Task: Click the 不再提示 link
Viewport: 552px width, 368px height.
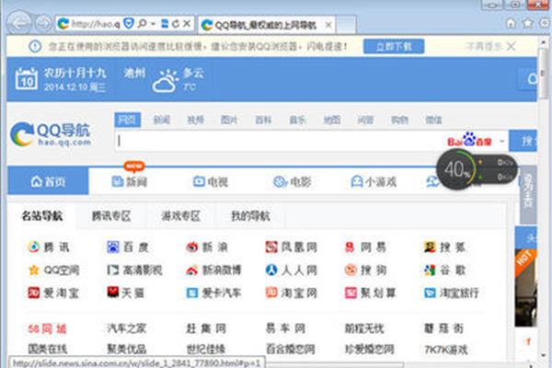Action: [484, 46]
